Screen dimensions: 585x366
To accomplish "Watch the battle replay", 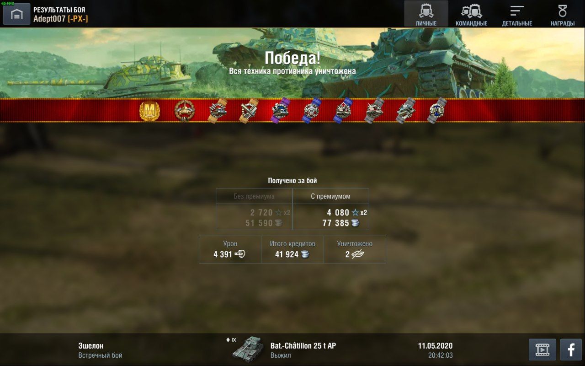I will (x=542, y=350).
